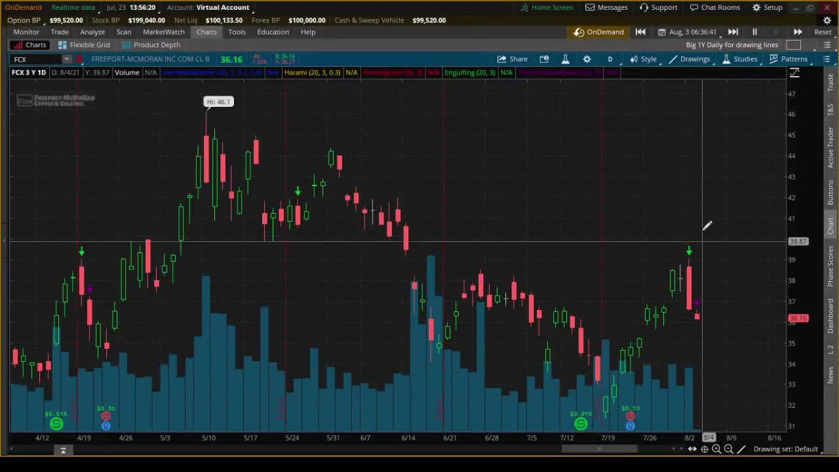Viewport: 839px width, 472px height.
Task: Zoom out with the magnifier minus icon
Action: (728, 449)
